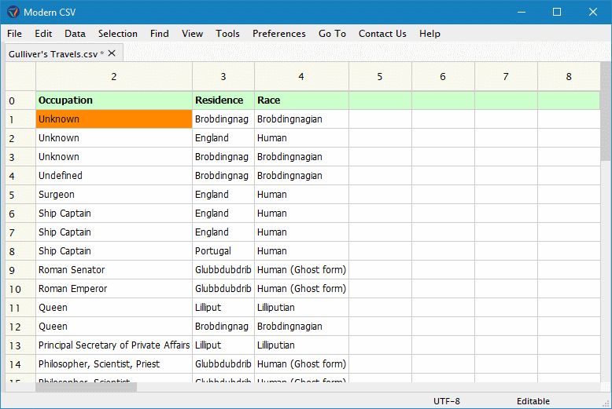Image resolution: width=612 pixels, height=409 pixels.
Task: Select row 5 header
Action: pos(20,195)
